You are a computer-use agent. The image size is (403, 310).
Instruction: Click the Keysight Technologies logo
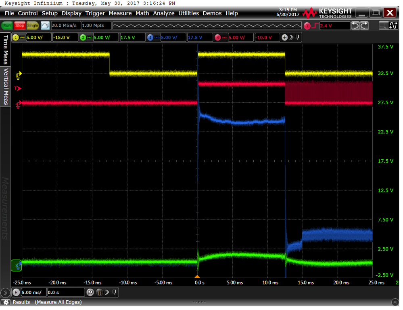pyautogui.click(x=327, y=13)
